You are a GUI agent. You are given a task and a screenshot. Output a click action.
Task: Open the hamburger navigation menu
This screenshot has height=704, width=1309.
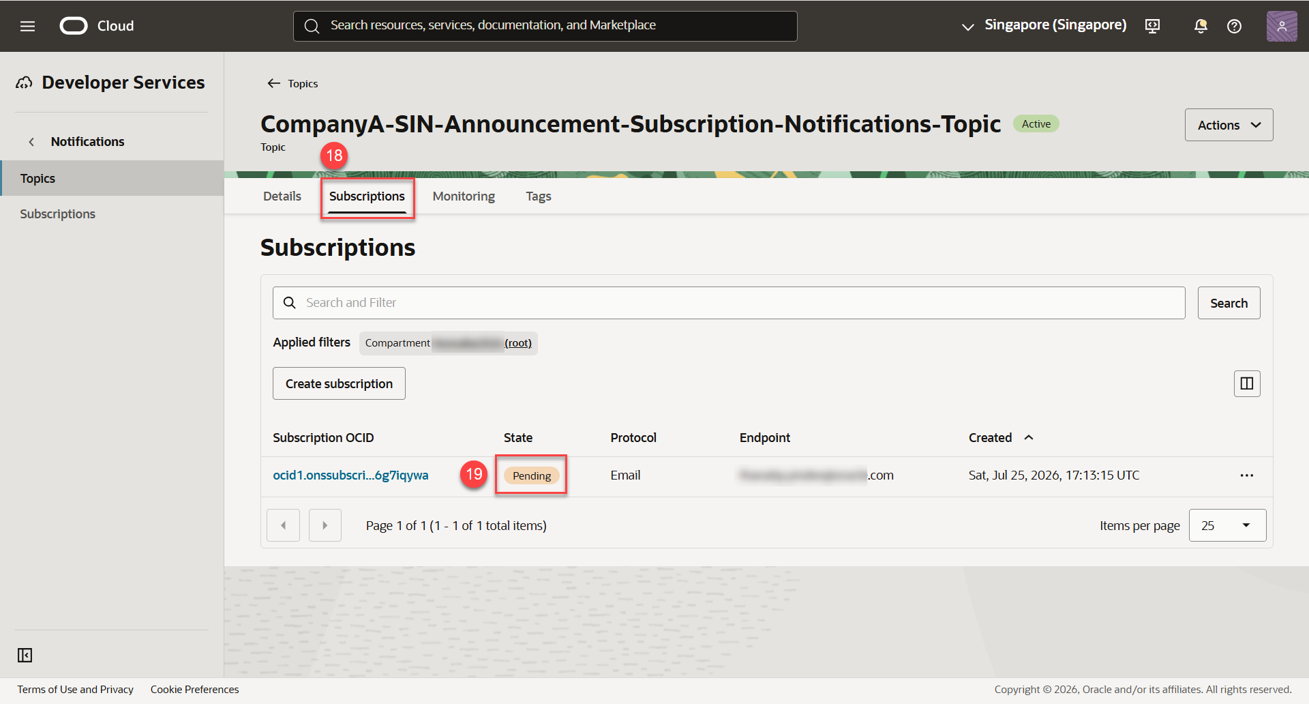click(x=27, y=26)
